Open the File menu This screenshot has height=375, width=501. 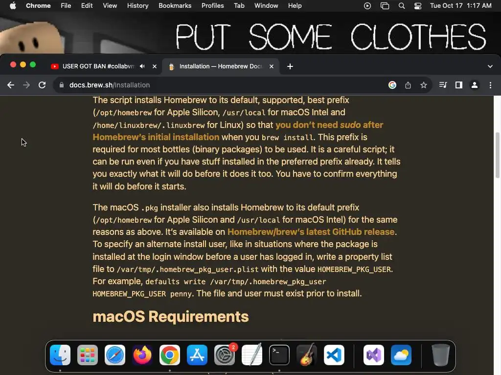66,6
